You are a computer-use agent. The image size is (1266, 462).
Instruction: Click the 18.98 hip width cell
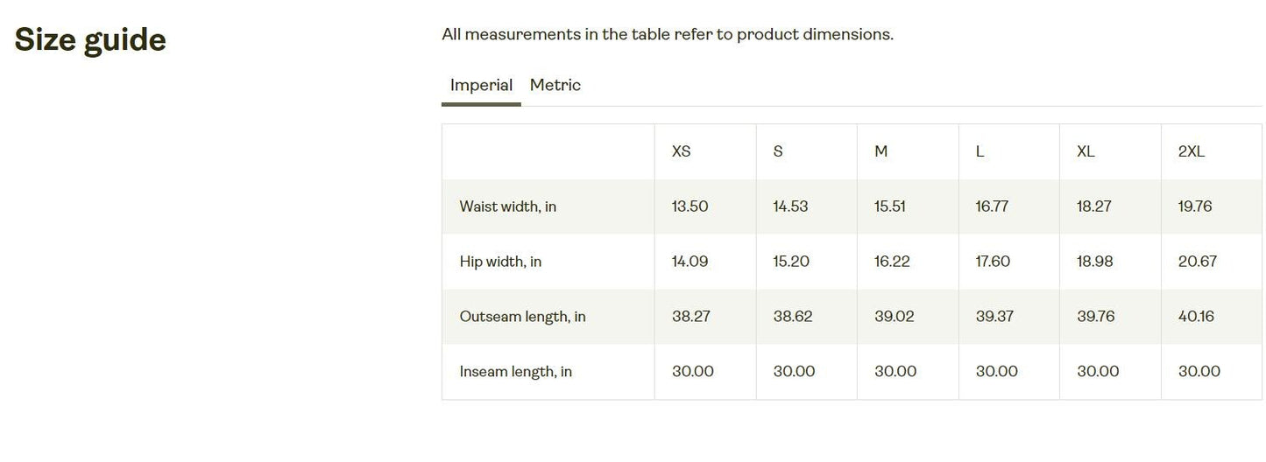(x=1094, y=262)
